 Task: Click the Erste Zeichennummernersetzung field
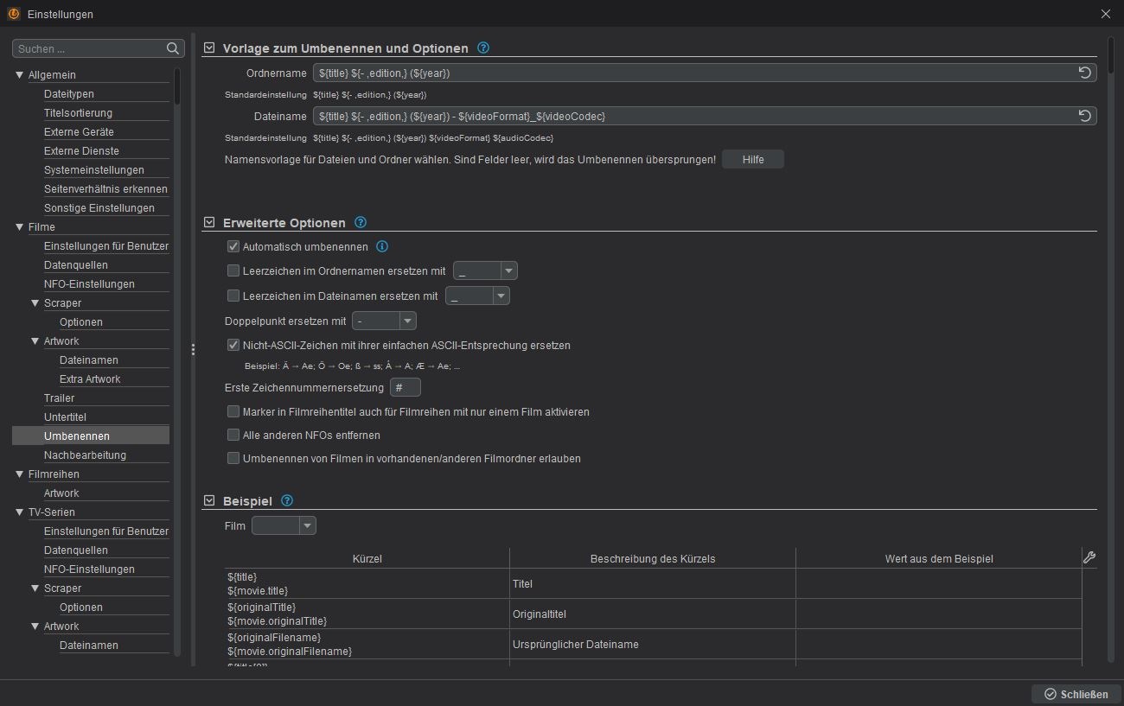[x=406, y=387]
